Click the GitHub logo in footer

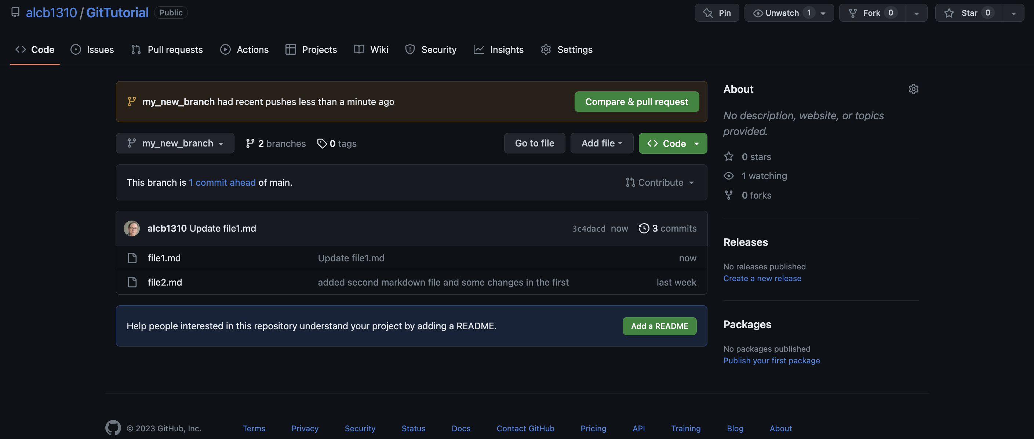(x=113, y=428)
